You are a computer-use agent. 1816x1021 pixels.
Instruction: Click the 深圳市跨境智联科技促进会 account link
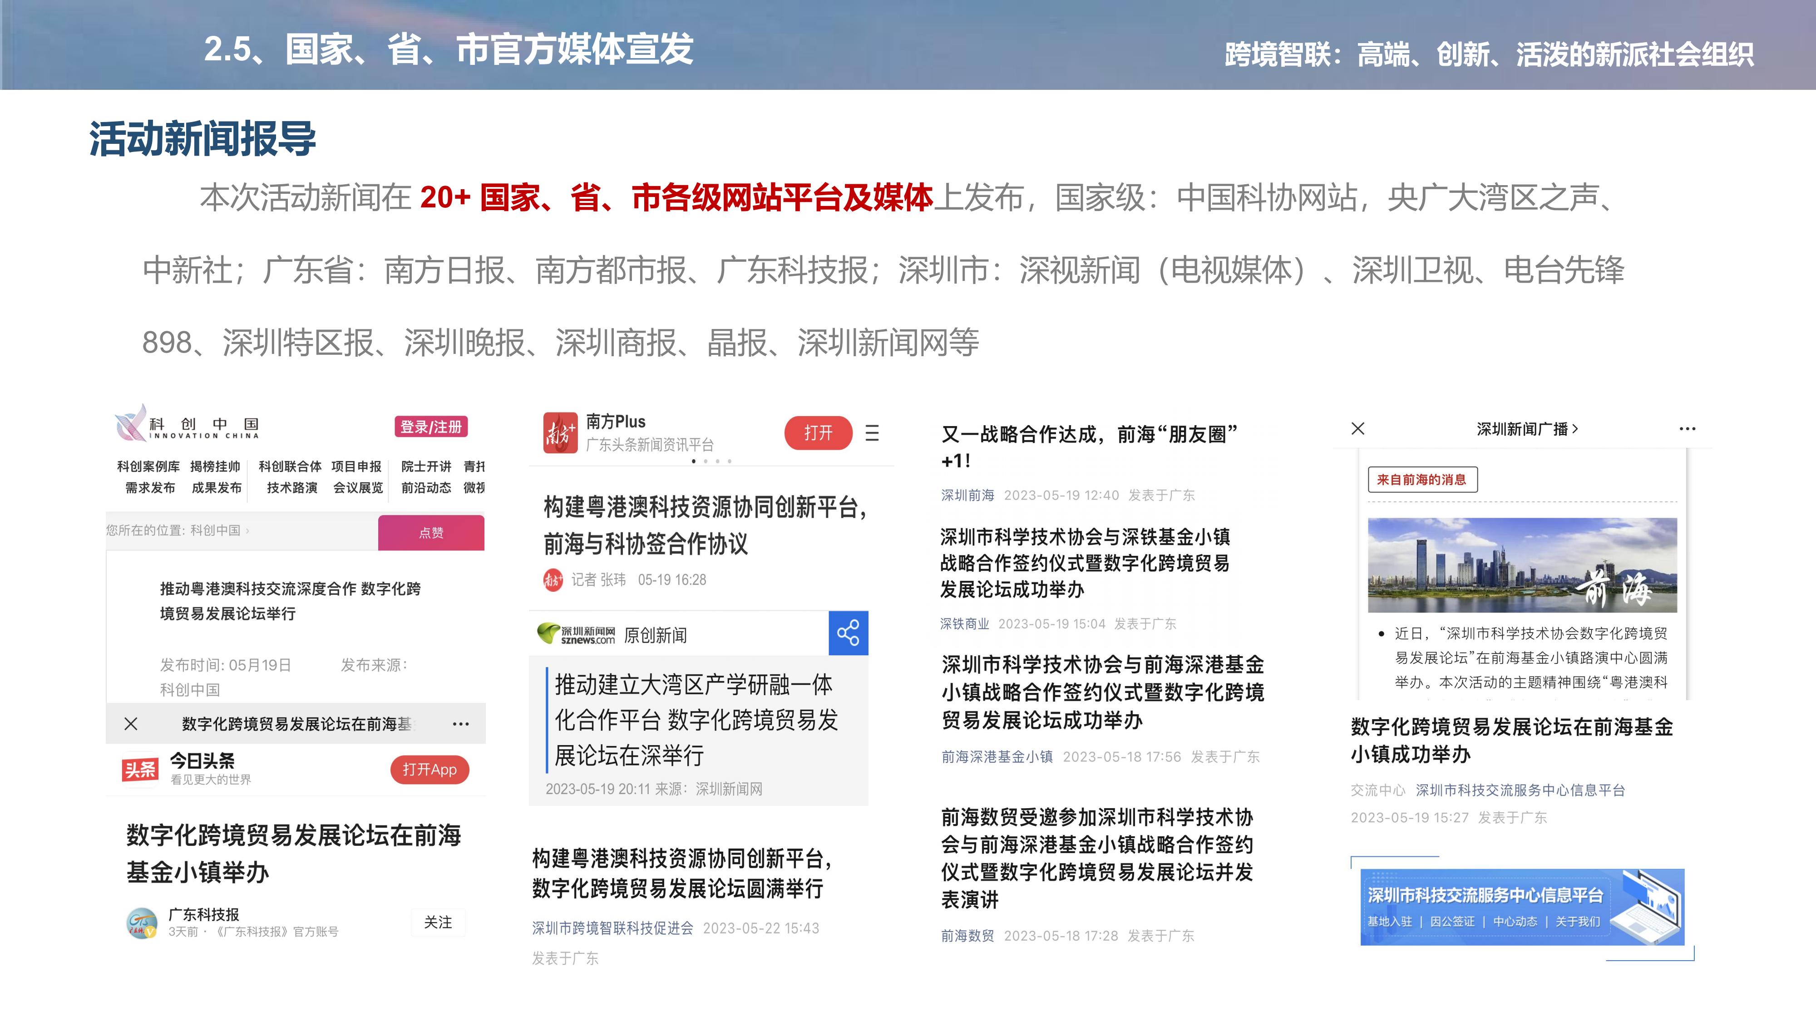tap(612, 928)
